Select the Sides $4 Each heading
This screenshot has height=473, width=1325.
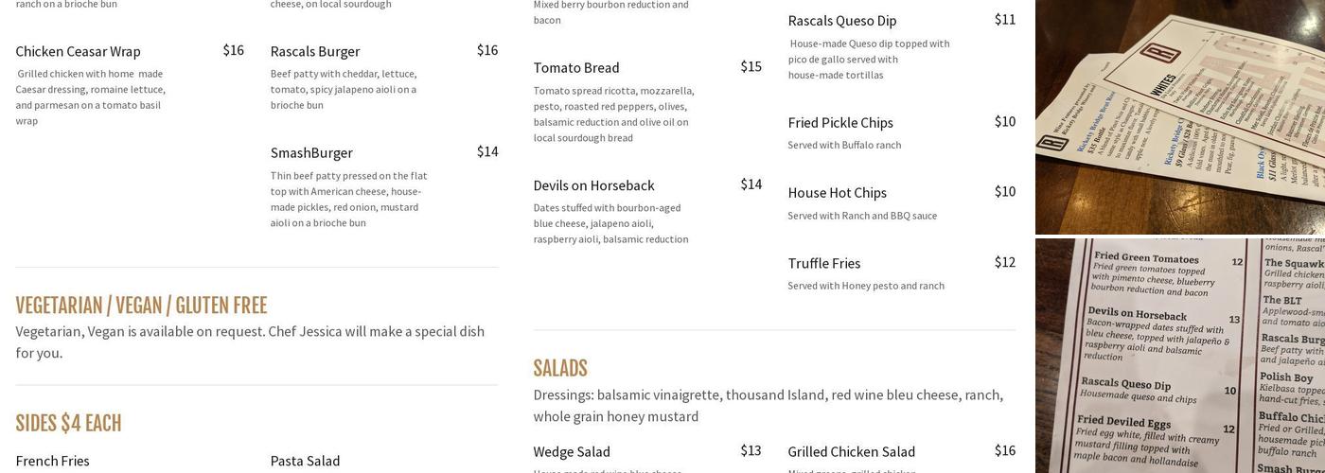pyautogui.click(x=68, y=423)
